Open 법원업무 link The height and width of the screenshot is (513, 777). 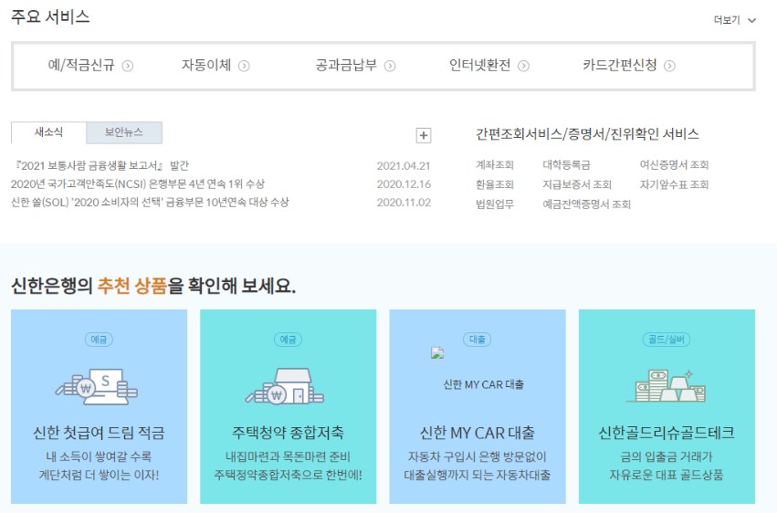click(x=495, y=204)
